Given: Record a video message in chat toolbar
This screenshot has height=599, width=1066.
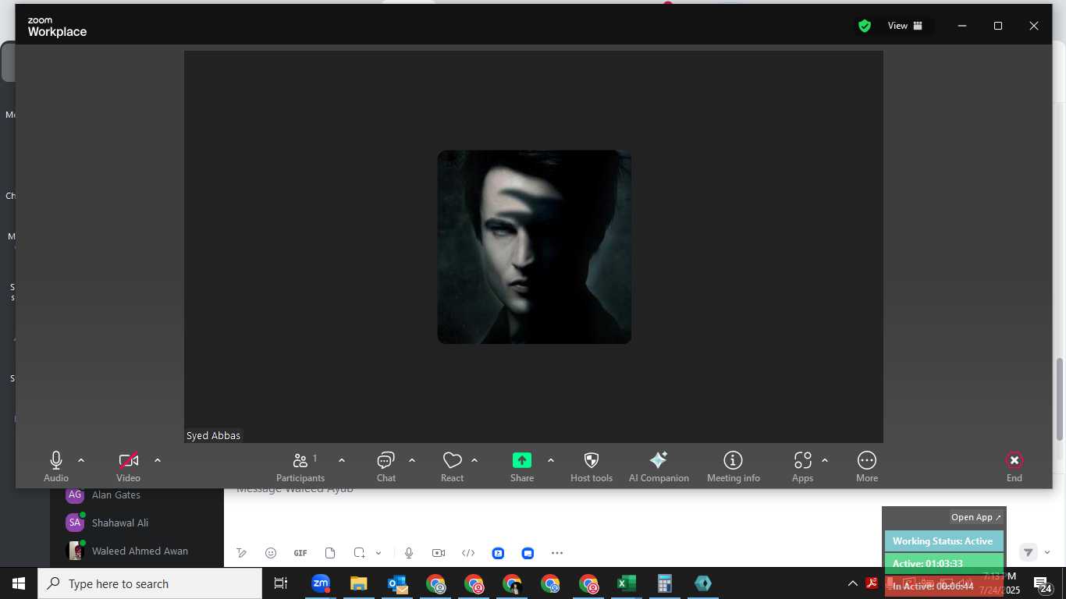Looking at the screenshot, I should click(x=439, y=553).
